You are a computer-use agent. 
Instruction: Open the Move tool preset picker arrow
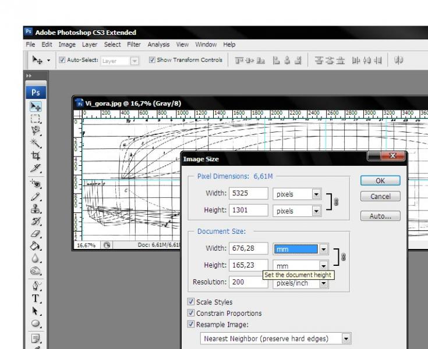pos(48,60)
